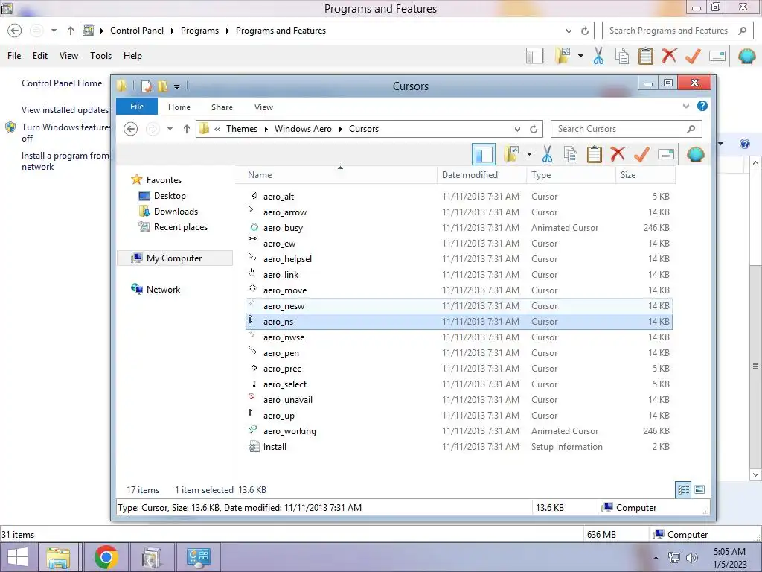Click the Copy icon in Cursors window toolbar

pyautogui.click(x=571, y=155)
